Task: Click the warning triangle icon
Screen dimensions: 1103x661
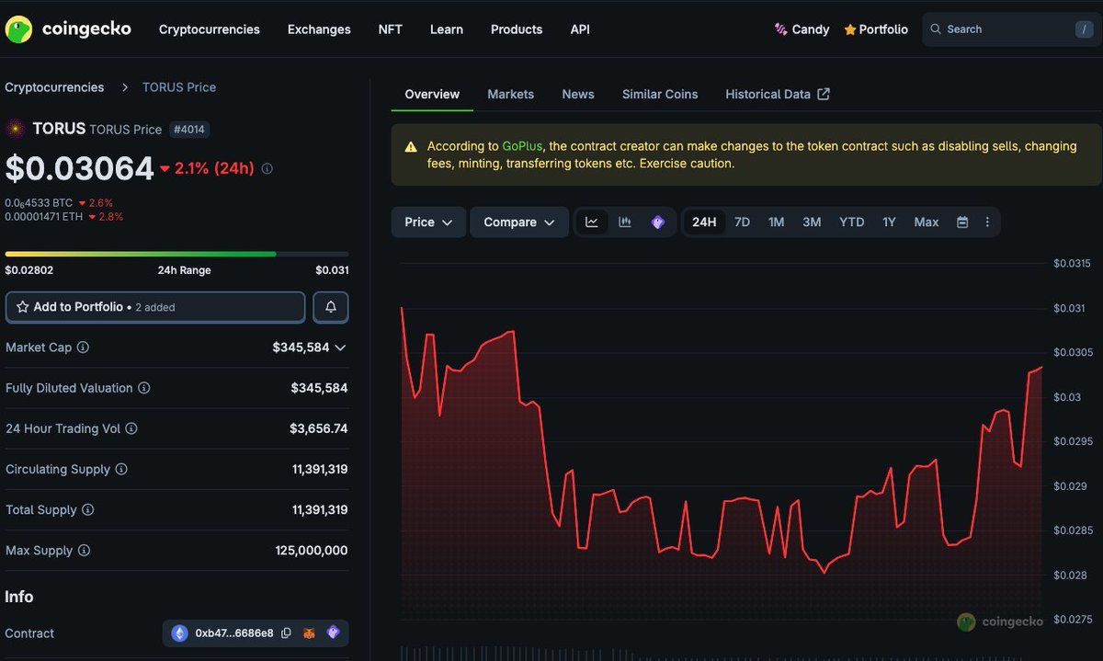Action: (x=410, y=147)
